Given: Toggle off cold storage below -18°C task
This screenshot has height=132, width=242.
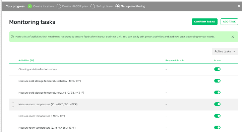Looking at the screenshot, I should [x=217, y=81].
